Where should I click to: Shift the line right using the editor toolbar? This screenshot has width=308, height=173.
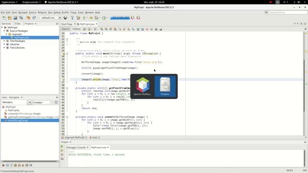coord(142,29)
